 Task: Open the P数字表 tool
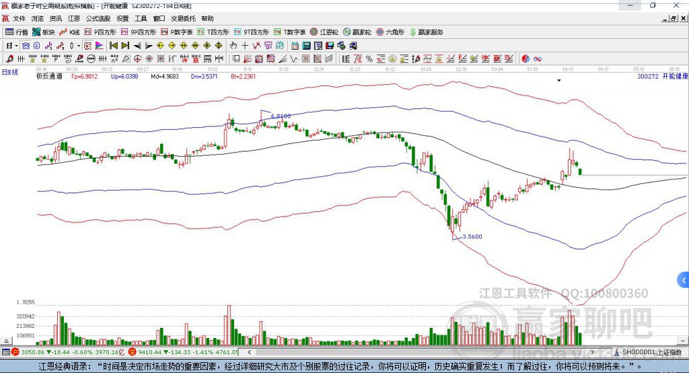coord(177,32)
